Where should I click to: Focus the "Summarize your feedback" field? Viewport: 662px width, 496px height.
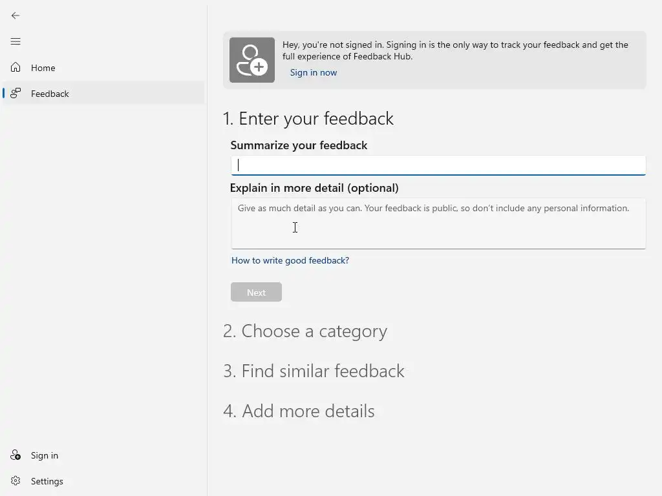pos(438,165)
